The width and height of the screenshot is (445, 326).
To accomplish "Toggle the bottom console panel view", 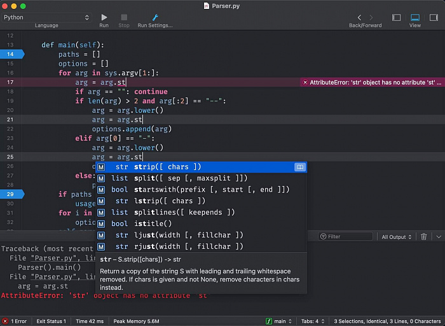I will pos(415,17).
